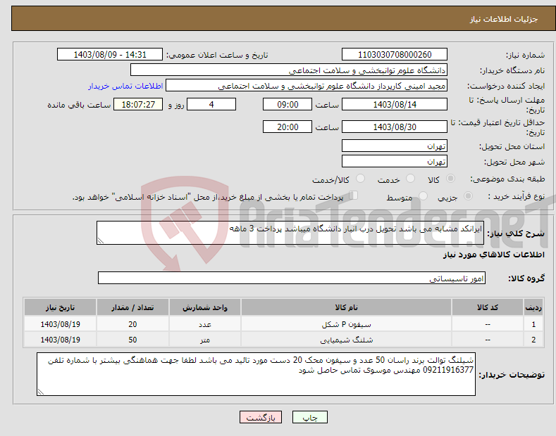Open اطلاعات تماس خریدار link
Screen dimensions: 556x436
click(x=125, y=86)
